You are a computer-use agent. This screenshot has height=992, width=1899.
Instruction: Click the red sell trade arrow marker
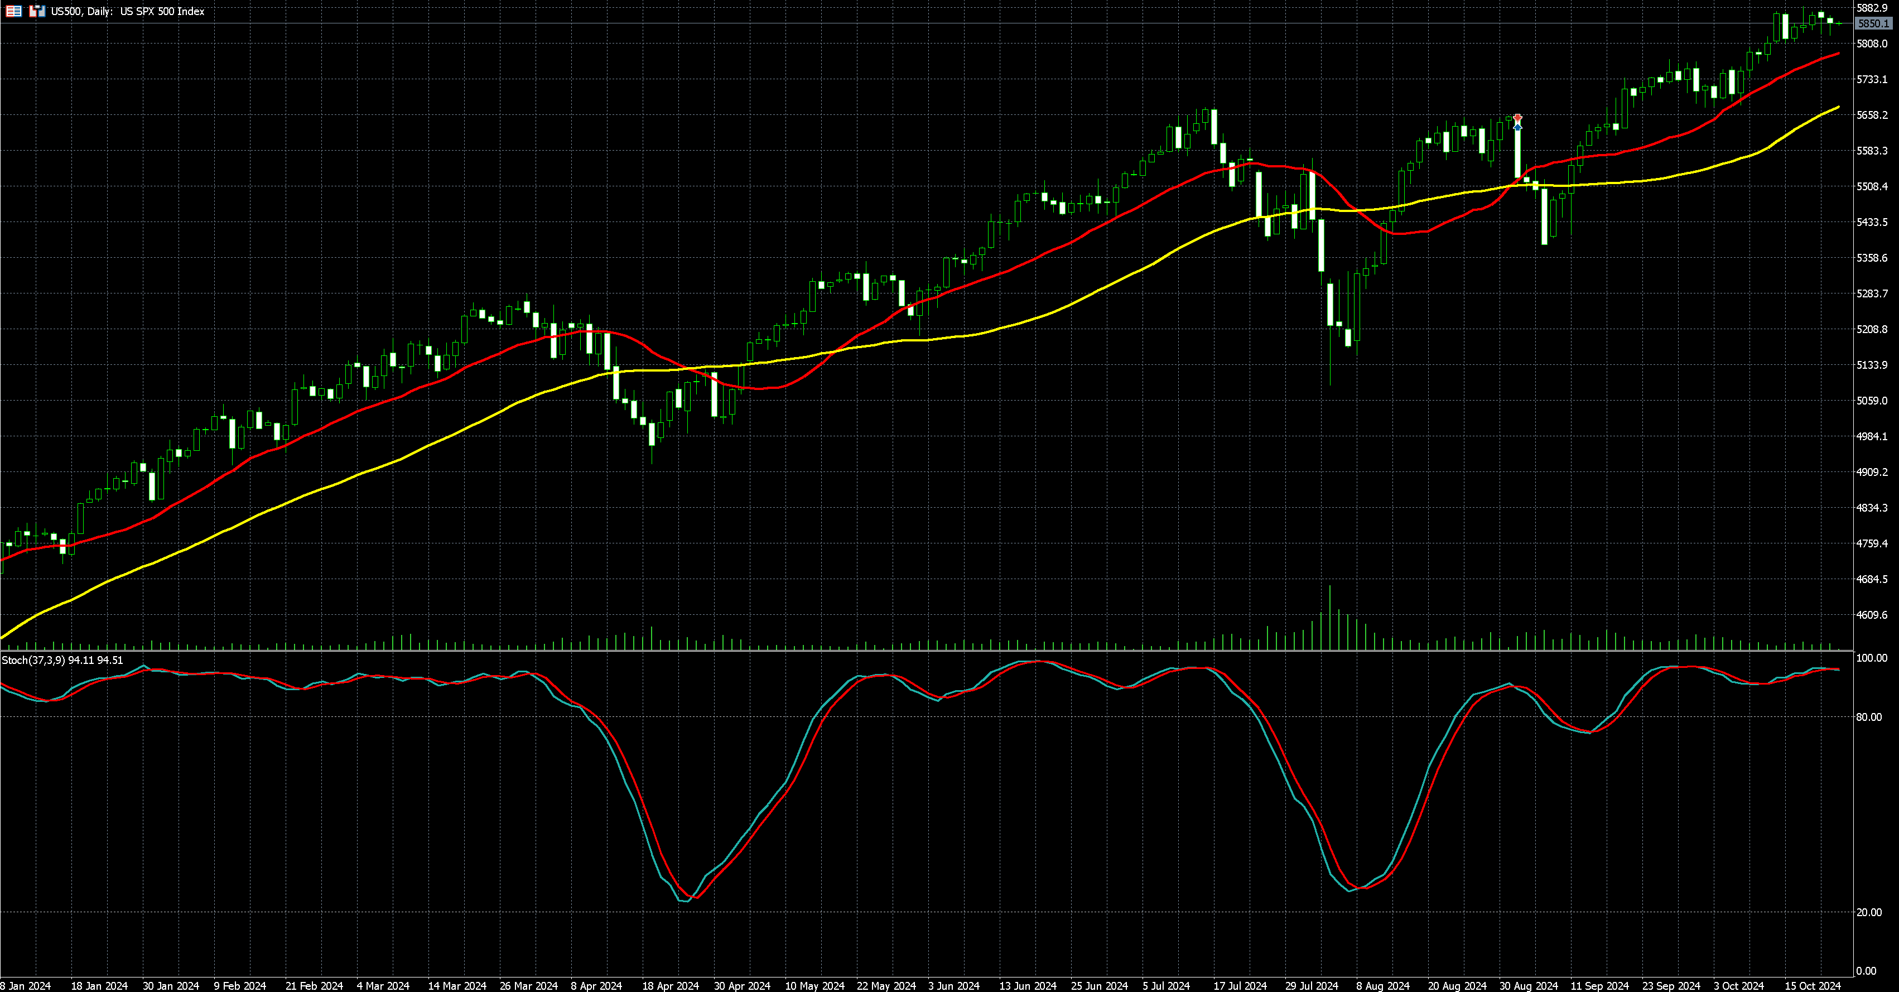tap(1517, 118)
